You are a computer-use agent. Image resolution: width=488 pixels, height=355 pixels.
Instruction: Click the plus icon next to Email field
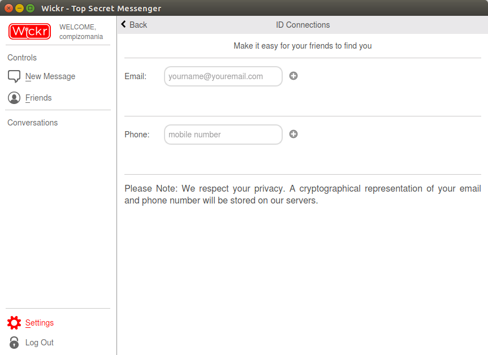point(293,76)
